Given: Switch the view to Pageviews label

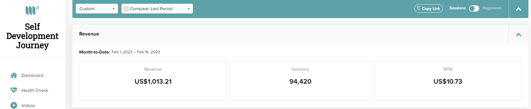Looking at the screenshot, I should pyautogui.click(x=492, y=8).
